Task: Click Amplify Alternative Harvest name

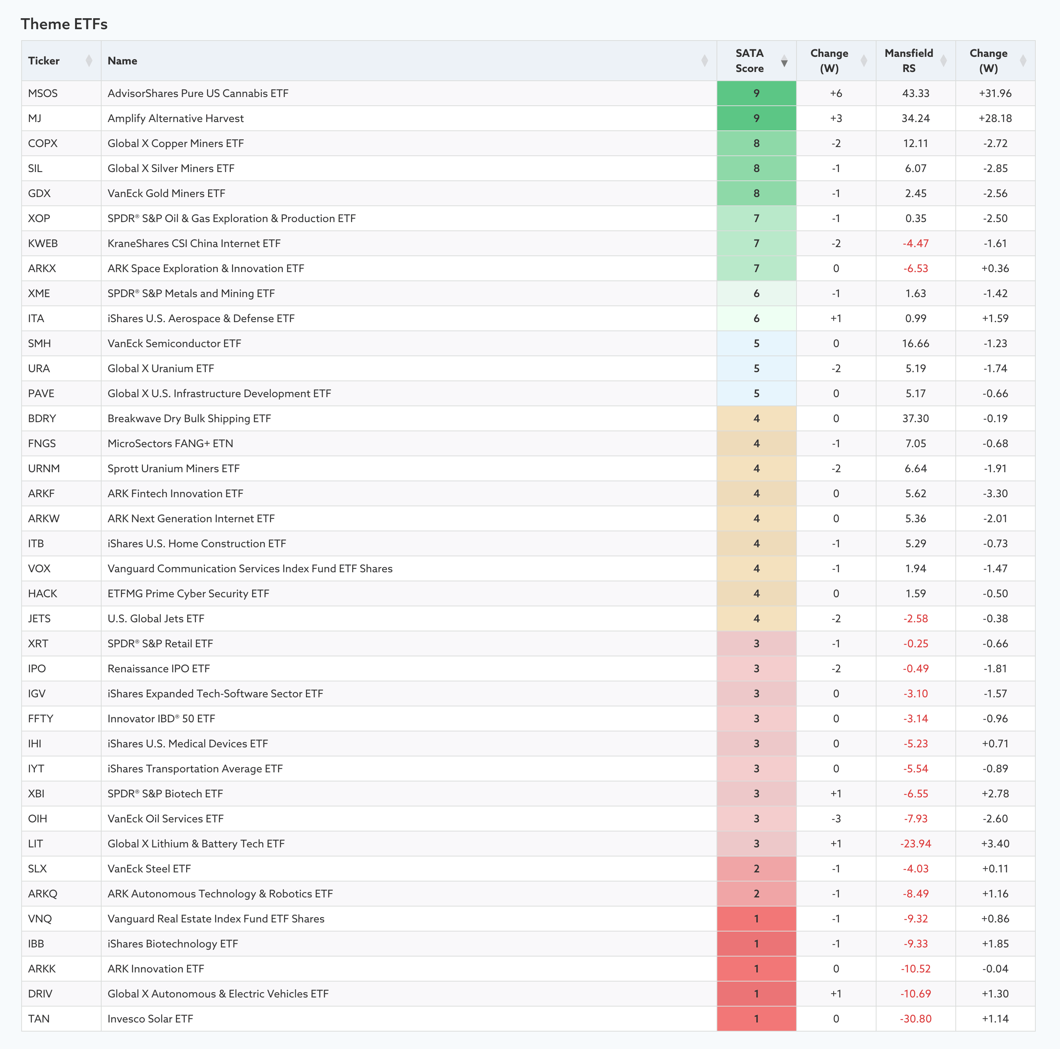Action: (x=176, y=119)
